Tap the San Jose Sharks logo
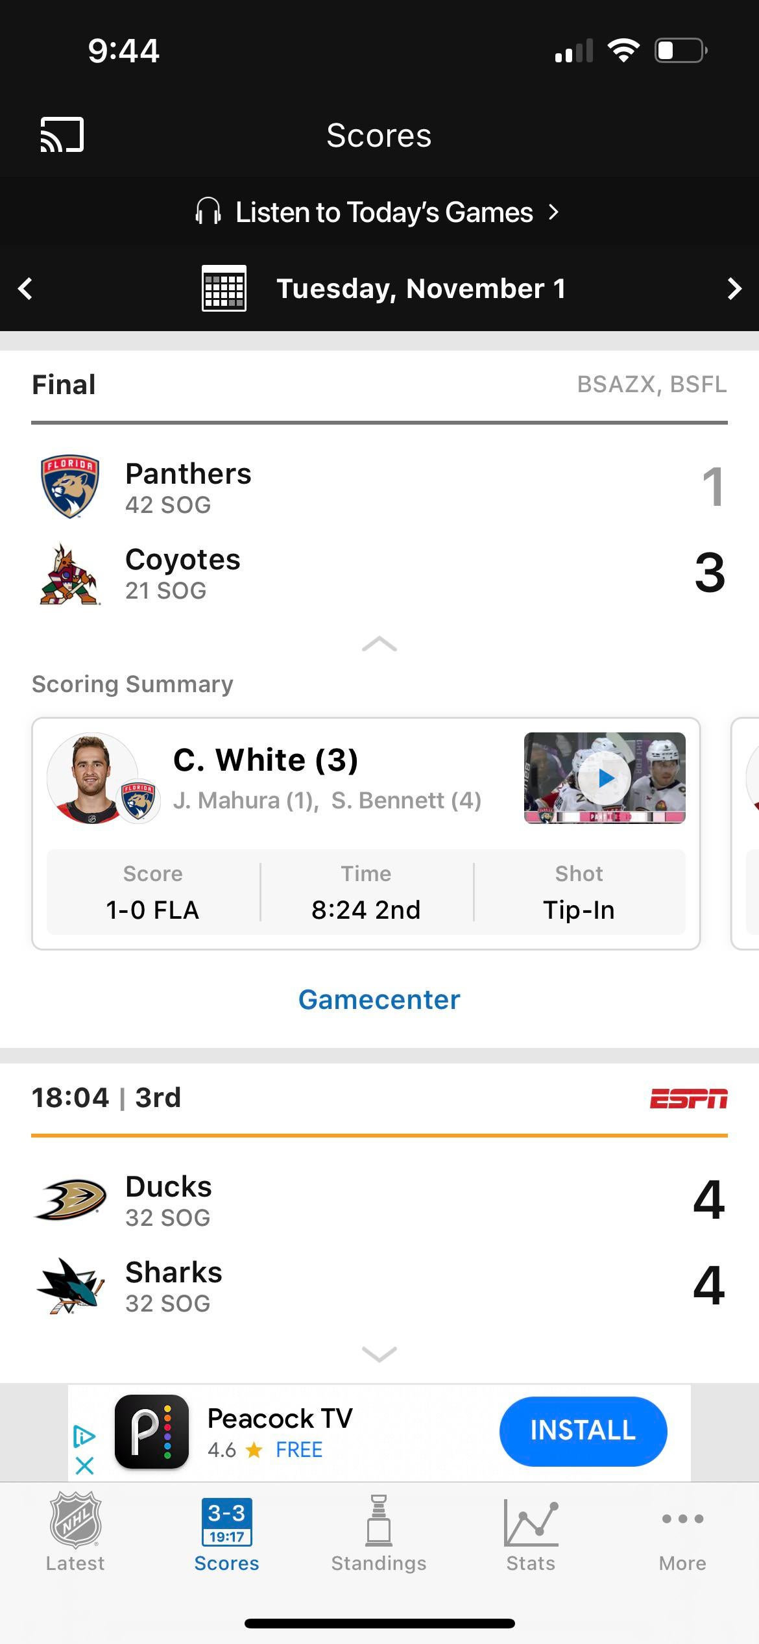Viewport: 759px width, 1644px height. (x=70, y=1286)
